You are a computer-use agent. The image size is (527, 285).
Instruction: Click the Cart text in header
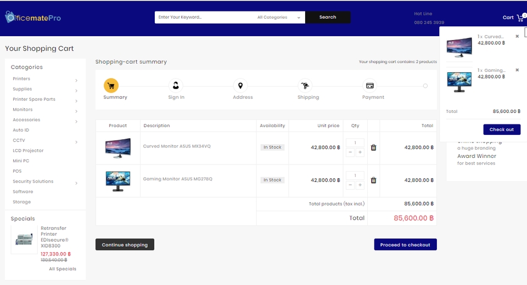(508, 18)
